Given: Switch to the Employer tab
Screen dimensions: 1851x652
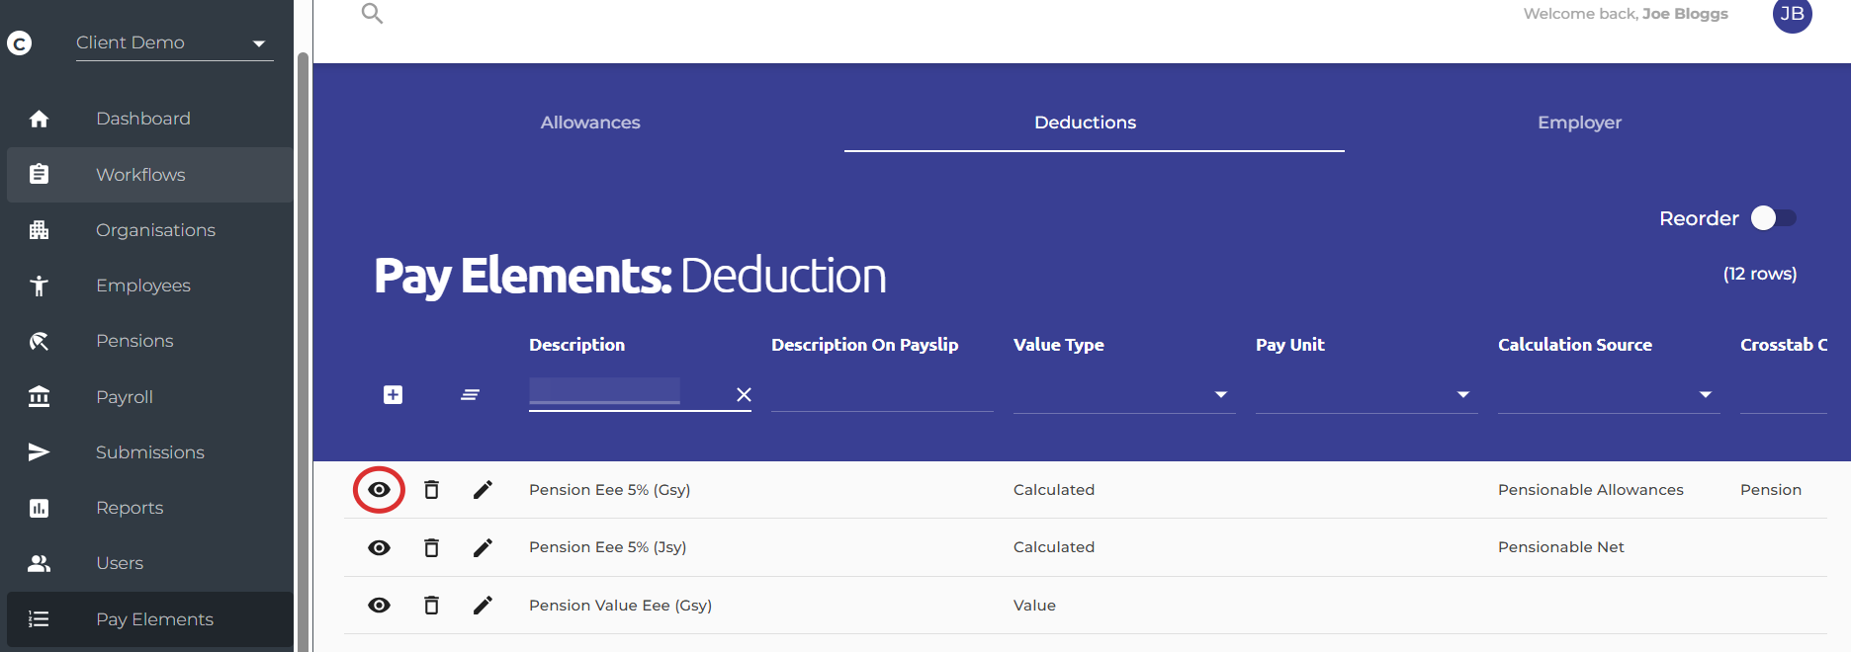Looking at the screenshot, I should (x=1579, y=122).
